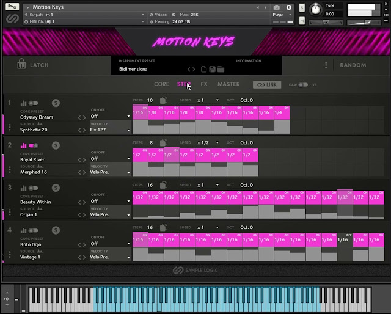Copy steps of core 3 clipboard icon

164,185
